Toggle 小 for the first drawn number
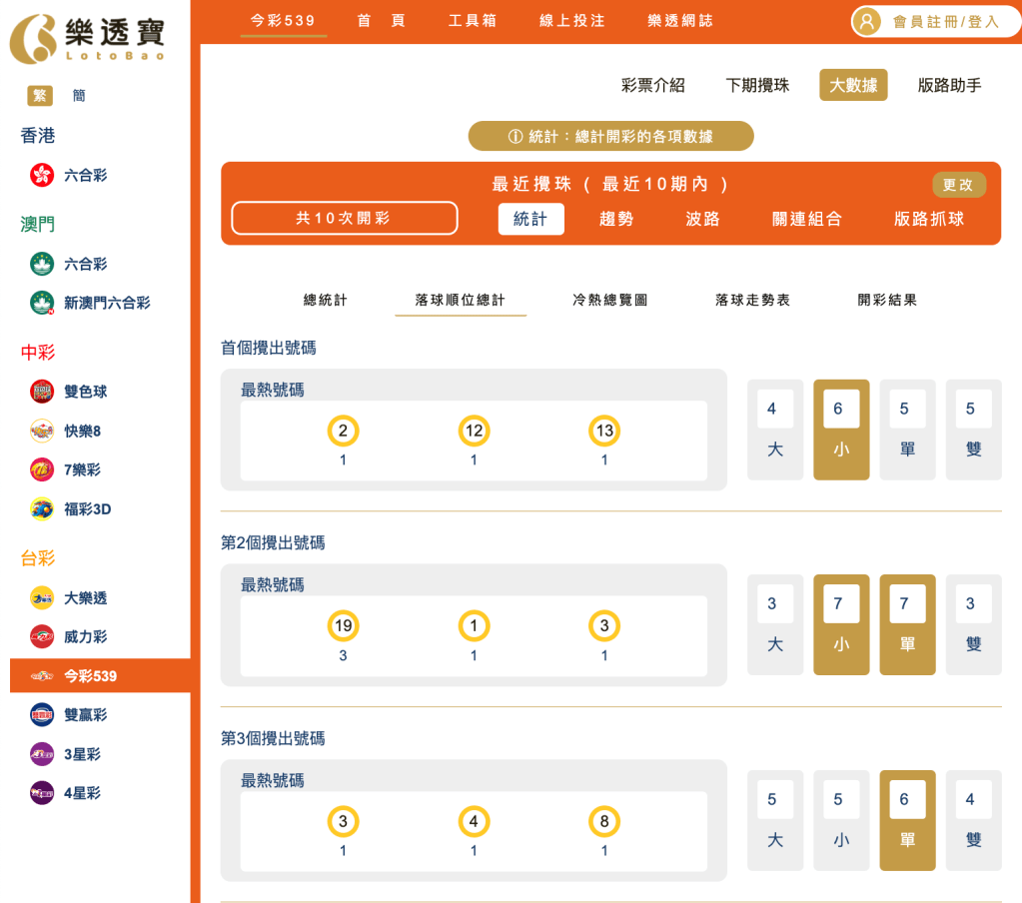This screenshot has width=1022, height=903. pyautogui.click(x=840, y=429)
